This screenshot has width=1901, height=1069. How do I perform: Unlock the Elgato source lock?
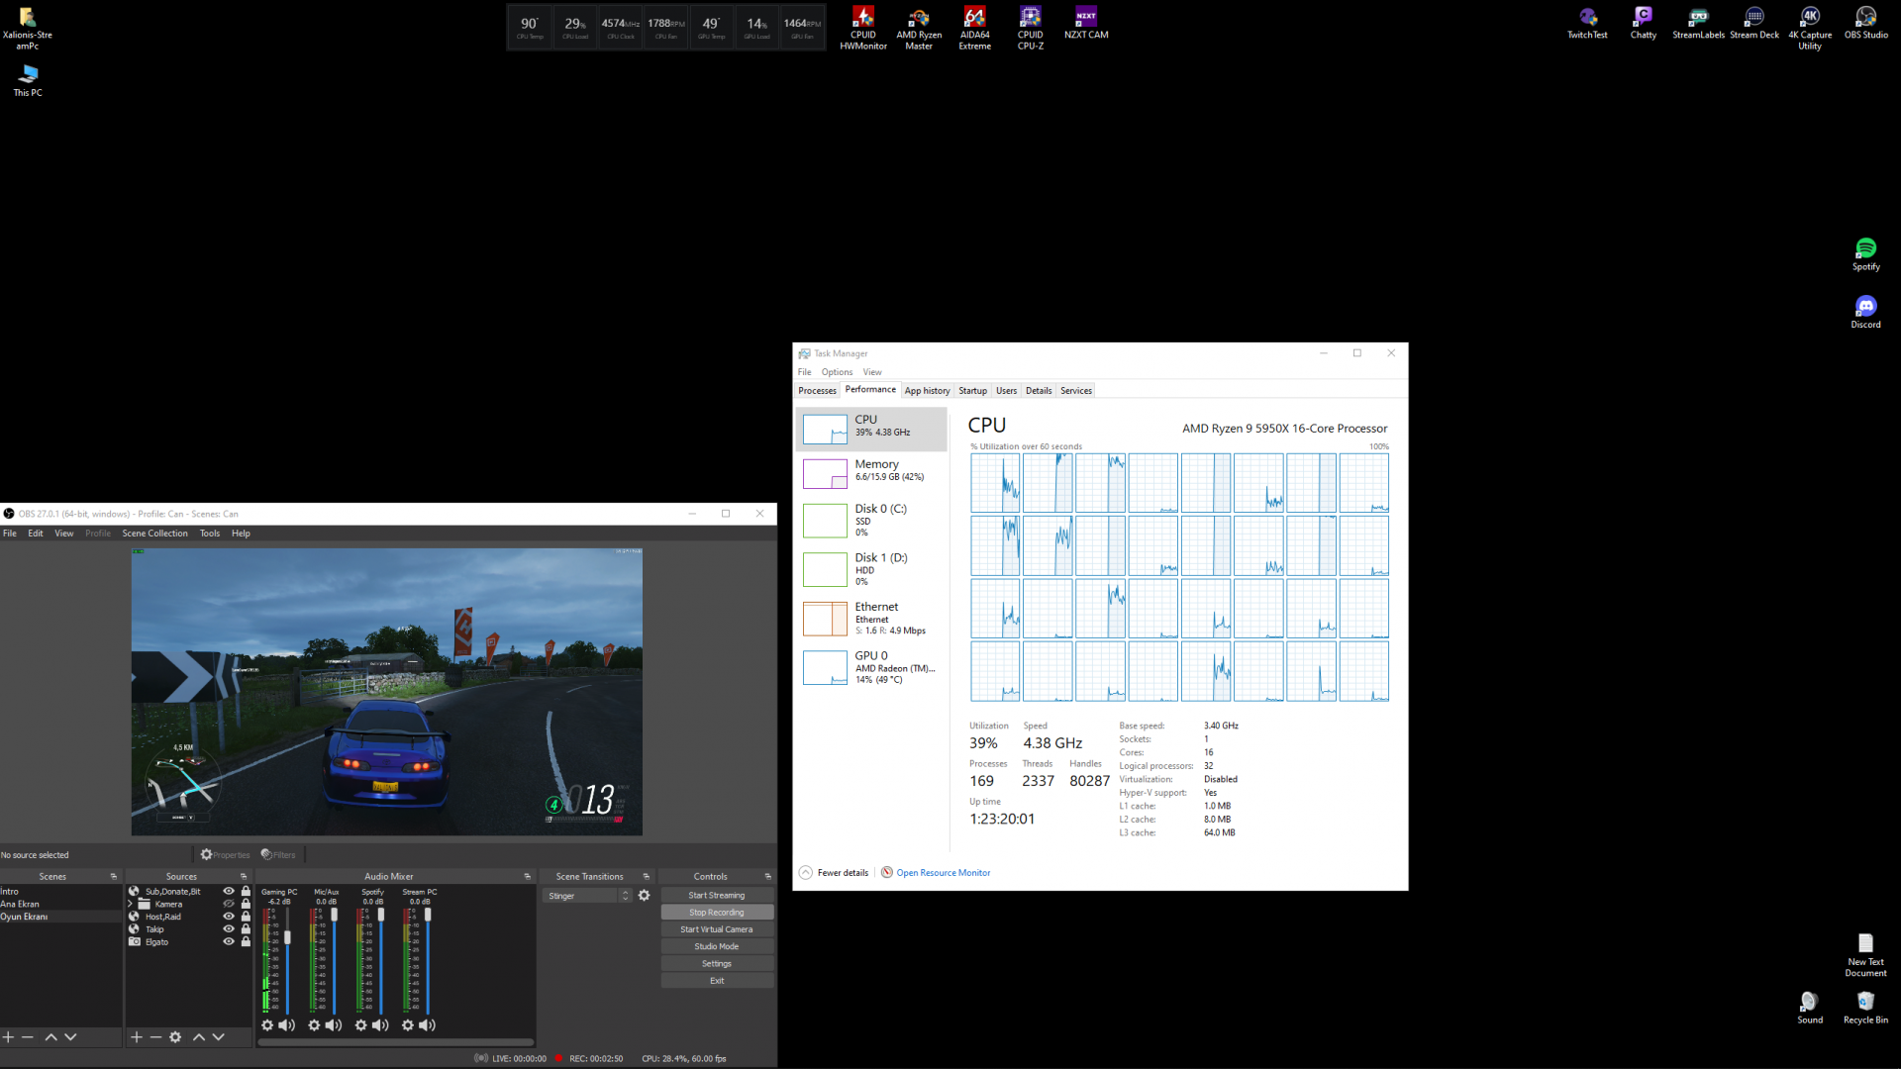(x=247, y=942)
